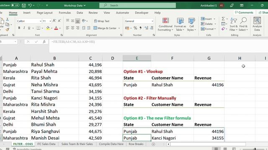
Task: Click the Fill Color bucket icon
Action: pyautogui.click(x=48, y=28)
